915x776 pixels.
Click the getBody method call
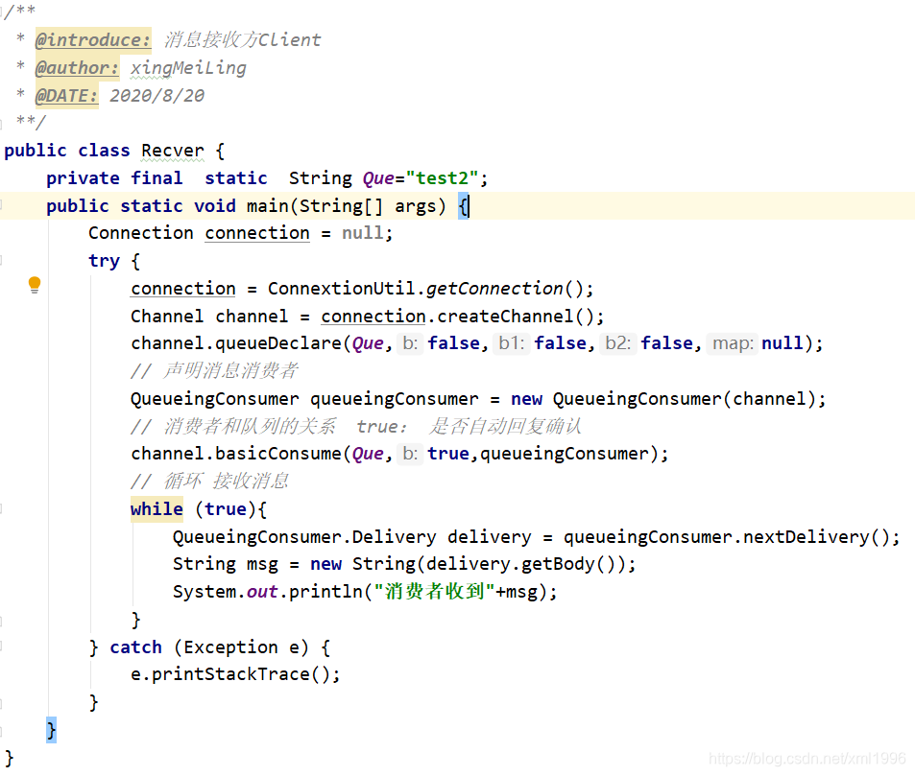click(557, 564)
